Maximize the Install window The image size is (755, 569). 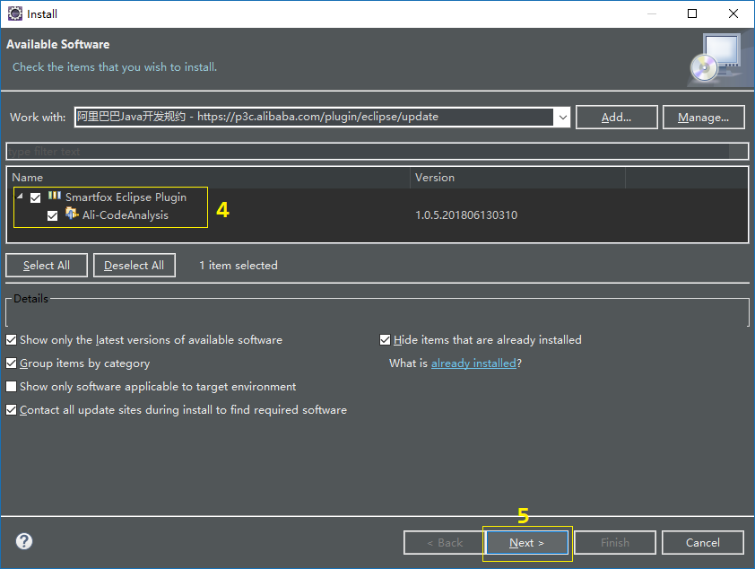coord(692,13)
